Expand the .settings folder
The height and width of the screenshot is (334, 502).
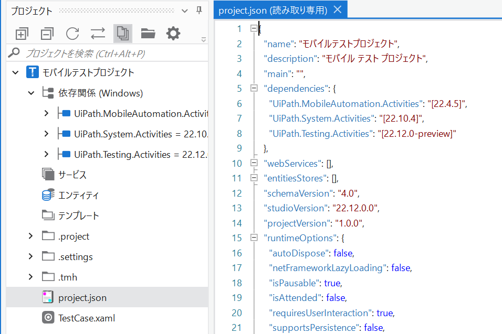[x=31, y=256]
